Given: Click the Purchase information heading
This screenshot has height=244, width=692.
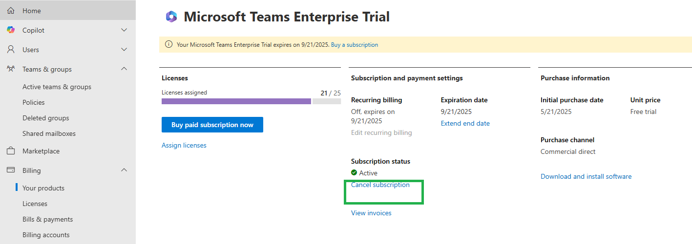Looking at the screenshot, I should click(x=575, y=78).
